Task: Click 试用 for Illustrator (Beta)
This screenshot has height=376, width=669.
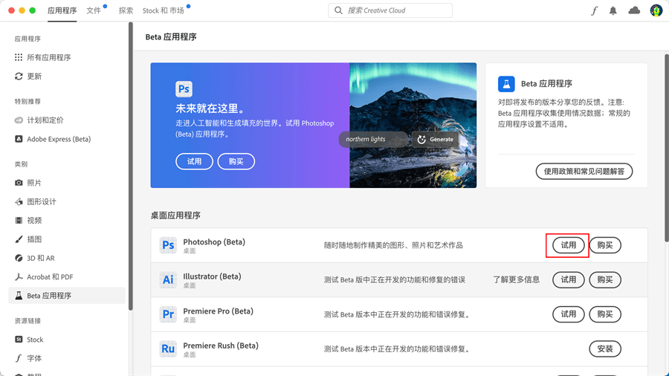Action: point(569,279)
